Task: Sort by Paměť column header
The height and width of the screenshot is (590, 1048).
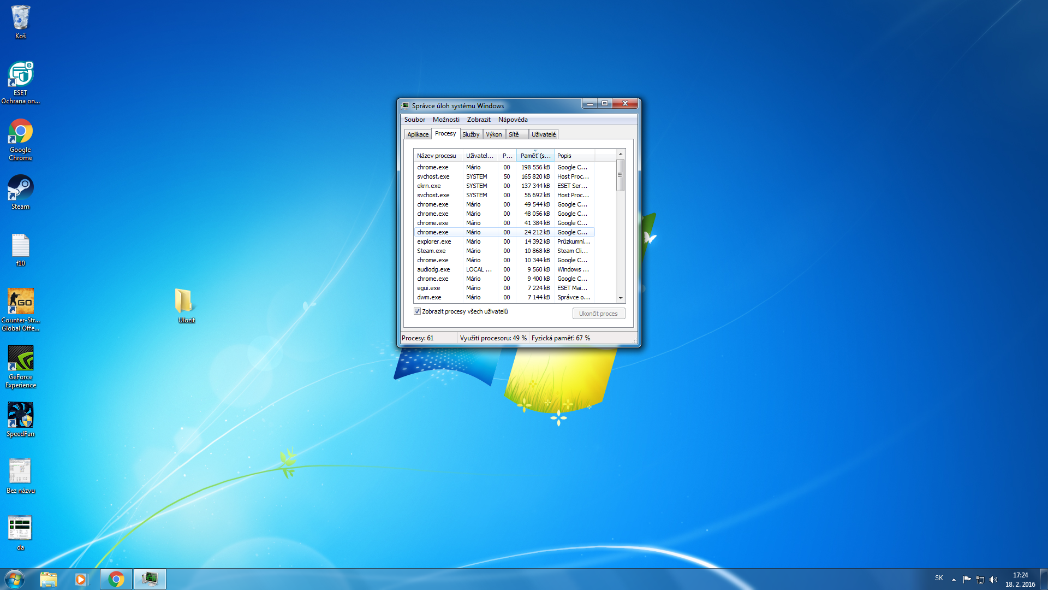Action: click(x=535, y=156)
